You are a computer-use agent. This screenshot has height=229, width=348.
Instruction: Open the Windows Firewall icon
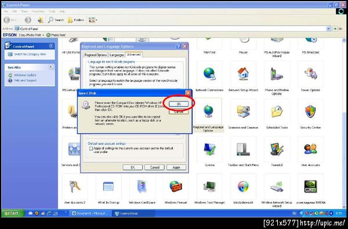click(x=176, y=187)
